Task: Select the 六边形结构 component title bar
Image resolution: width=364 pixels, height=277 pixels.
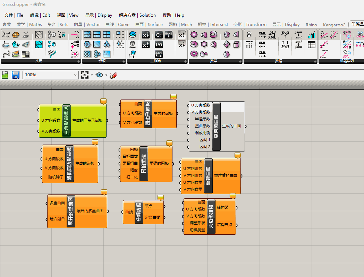Action: coord(211,216)
